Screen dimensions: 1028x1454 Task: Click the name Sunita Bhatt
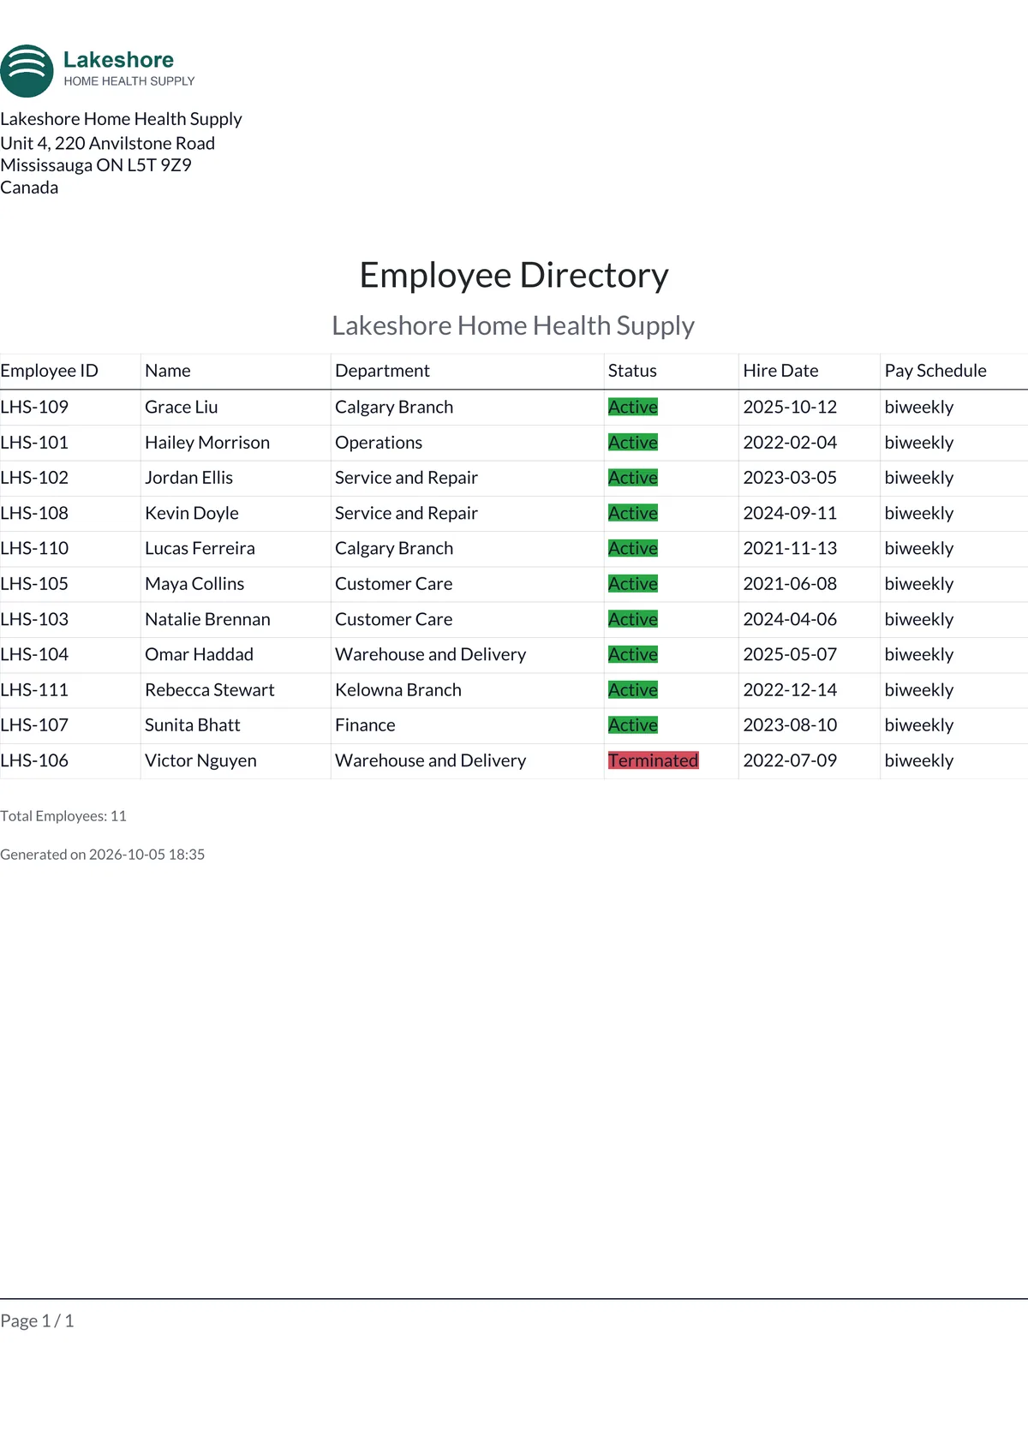coord(193,725)
